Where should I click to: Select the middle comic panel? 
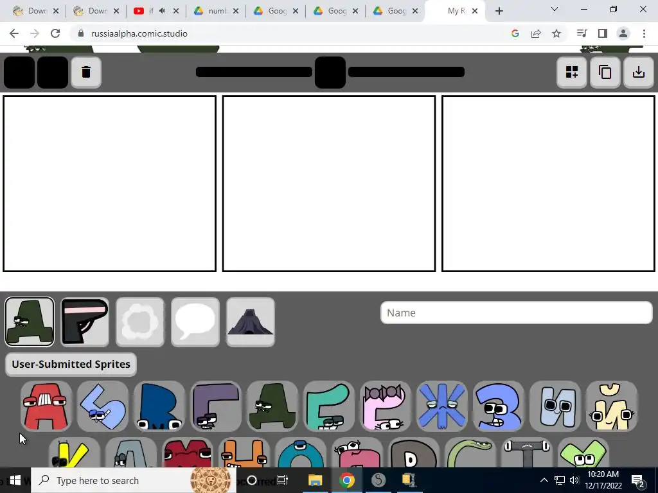coord(329,184)
